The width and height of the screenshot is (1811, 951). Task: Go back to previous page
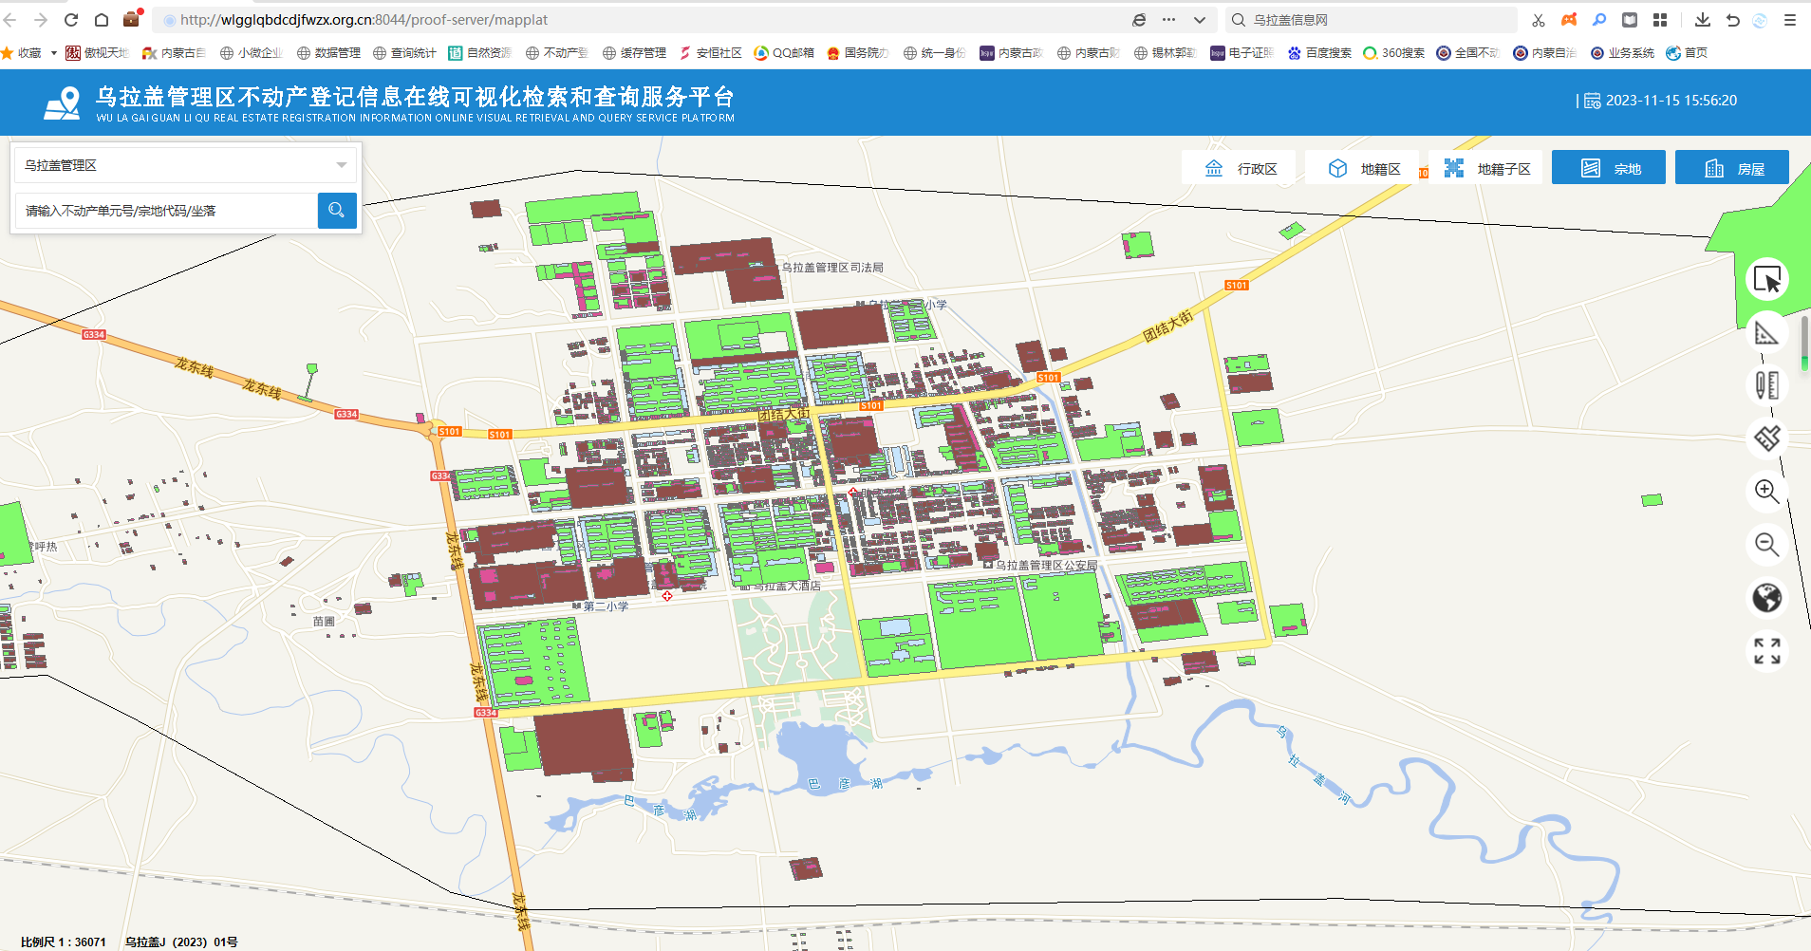10,20
